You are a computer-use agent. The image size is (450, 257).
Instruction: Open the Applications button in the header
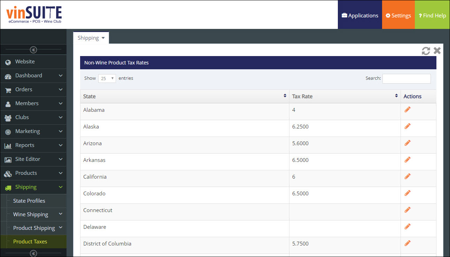click(360, 15)
